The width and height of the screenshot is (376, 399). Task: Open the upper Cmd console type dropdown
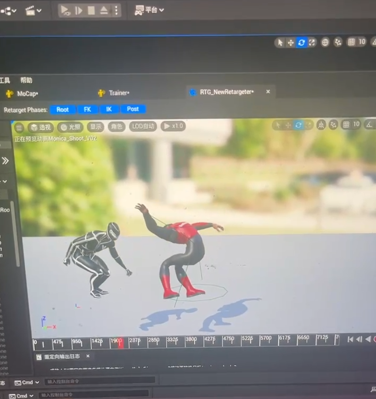(27, 382)
